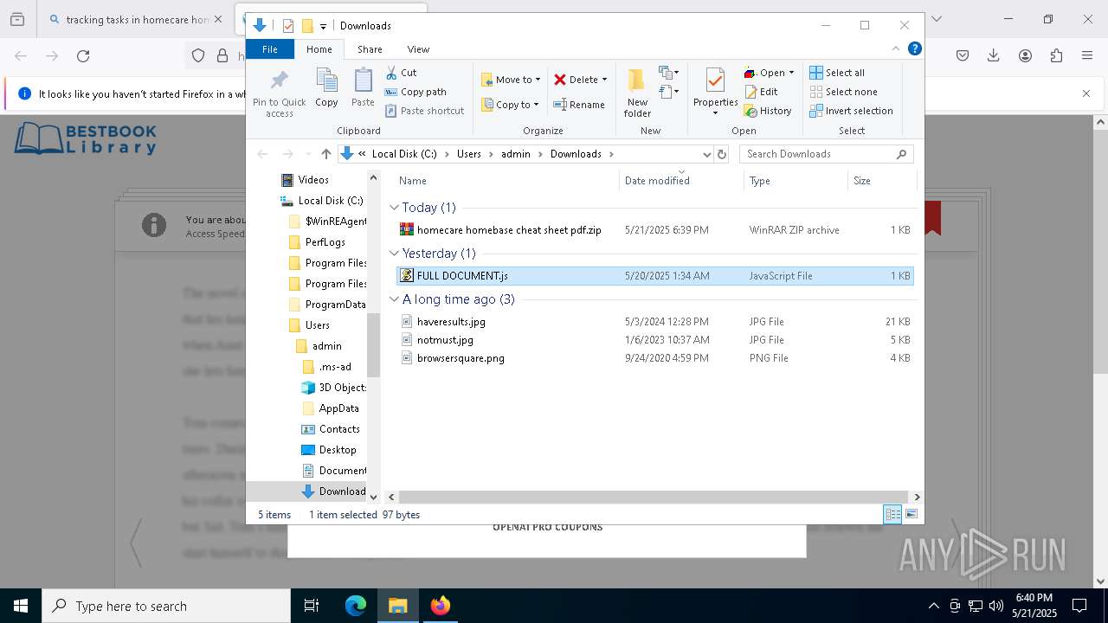Click the Delete button in ribbon
This screenshot has width=1108, height=623.
(576, 80)
